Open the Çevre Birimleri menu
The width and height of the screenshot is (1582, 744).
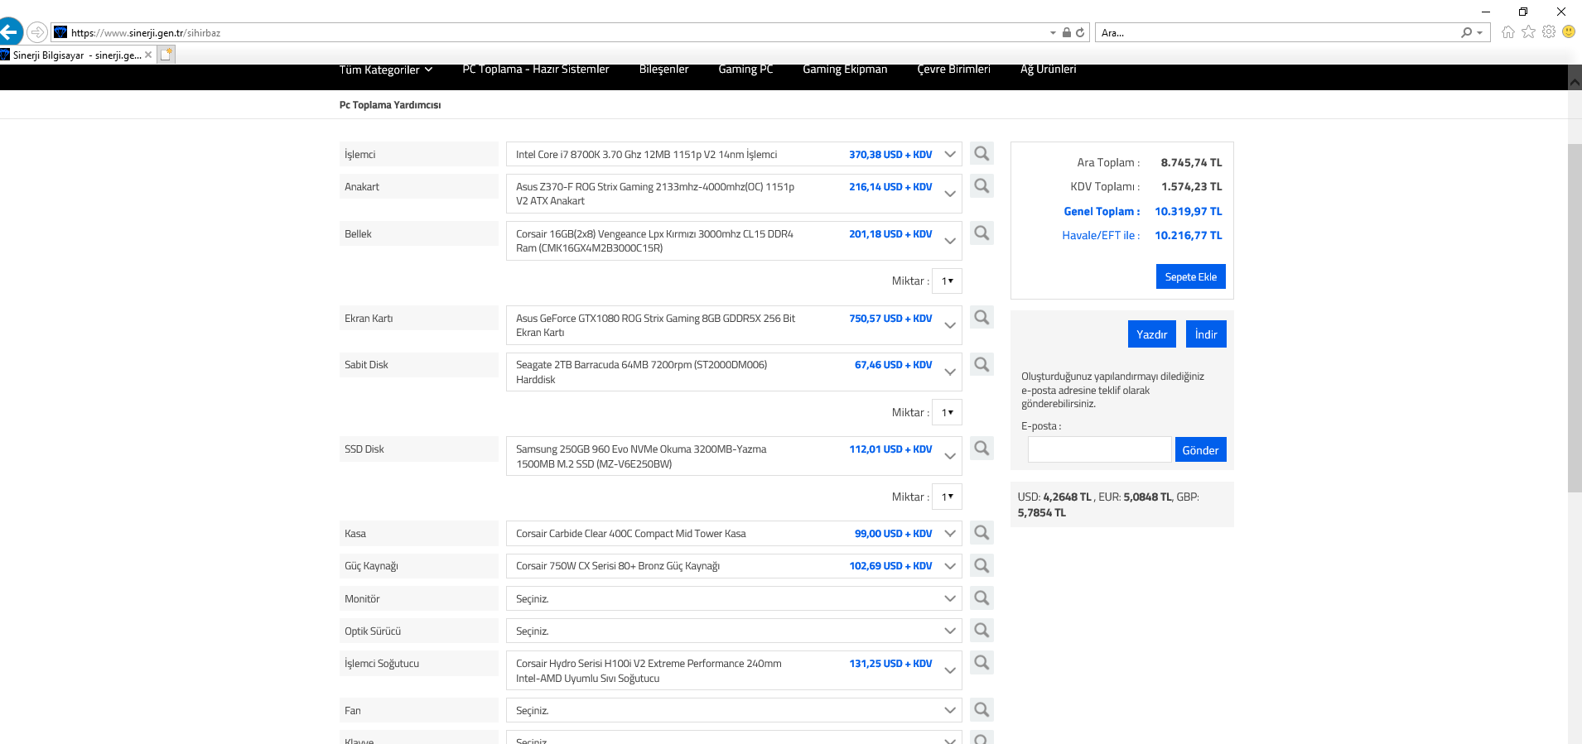tap(953, 70)
